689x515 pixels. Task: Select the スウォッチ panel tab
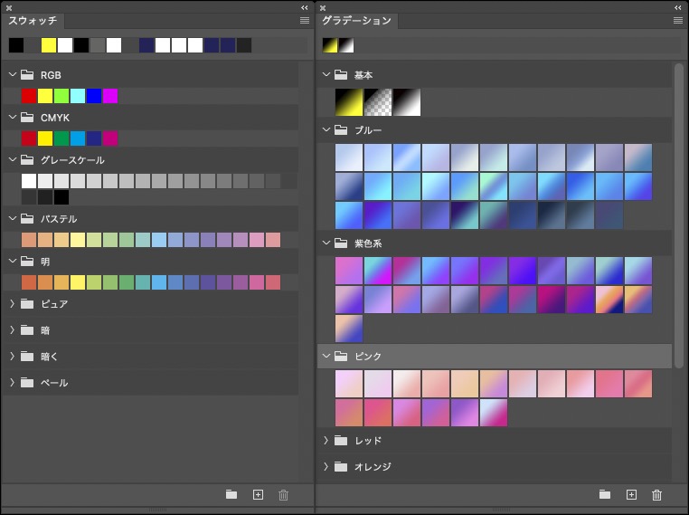click(x=33, y=21)
